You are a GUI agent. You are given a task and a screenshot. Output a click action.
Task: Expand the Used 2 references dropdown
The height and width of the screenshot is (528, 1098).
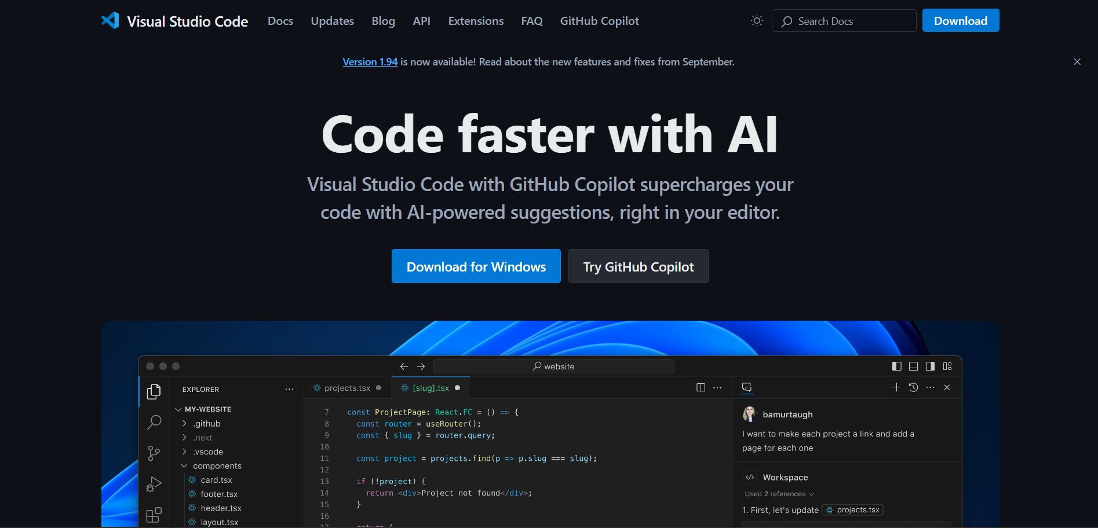(x=779, y=494)
